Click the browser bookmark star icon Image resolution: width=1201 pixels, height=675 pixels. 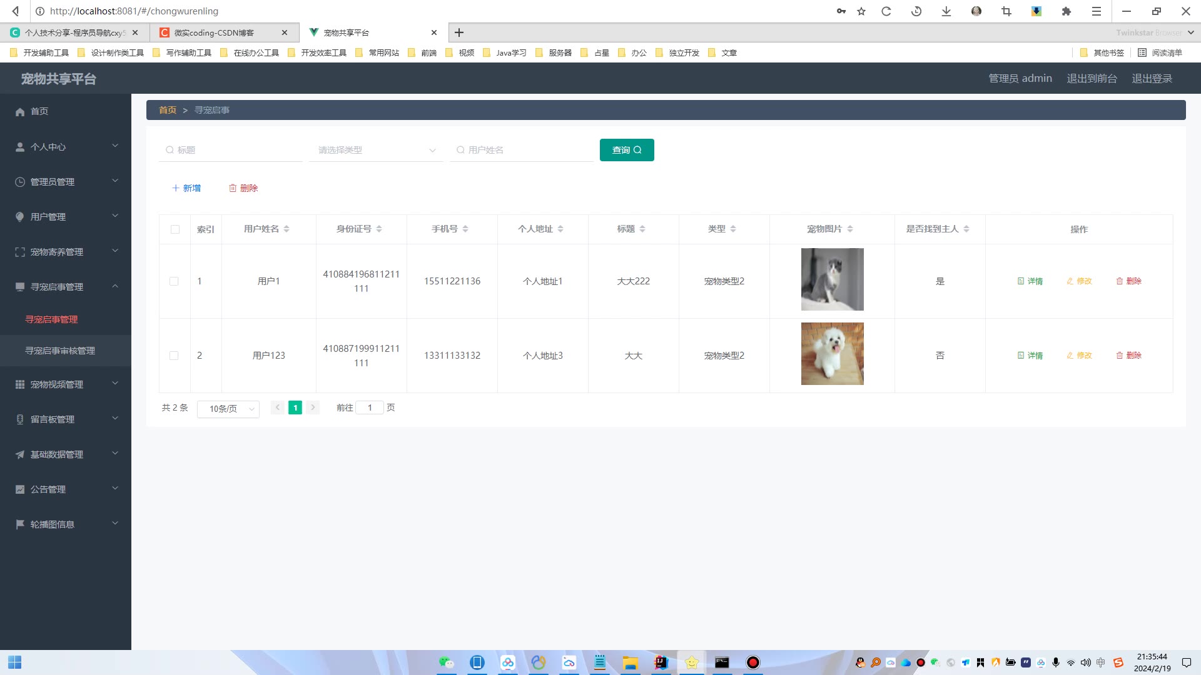tap(861, 11)
